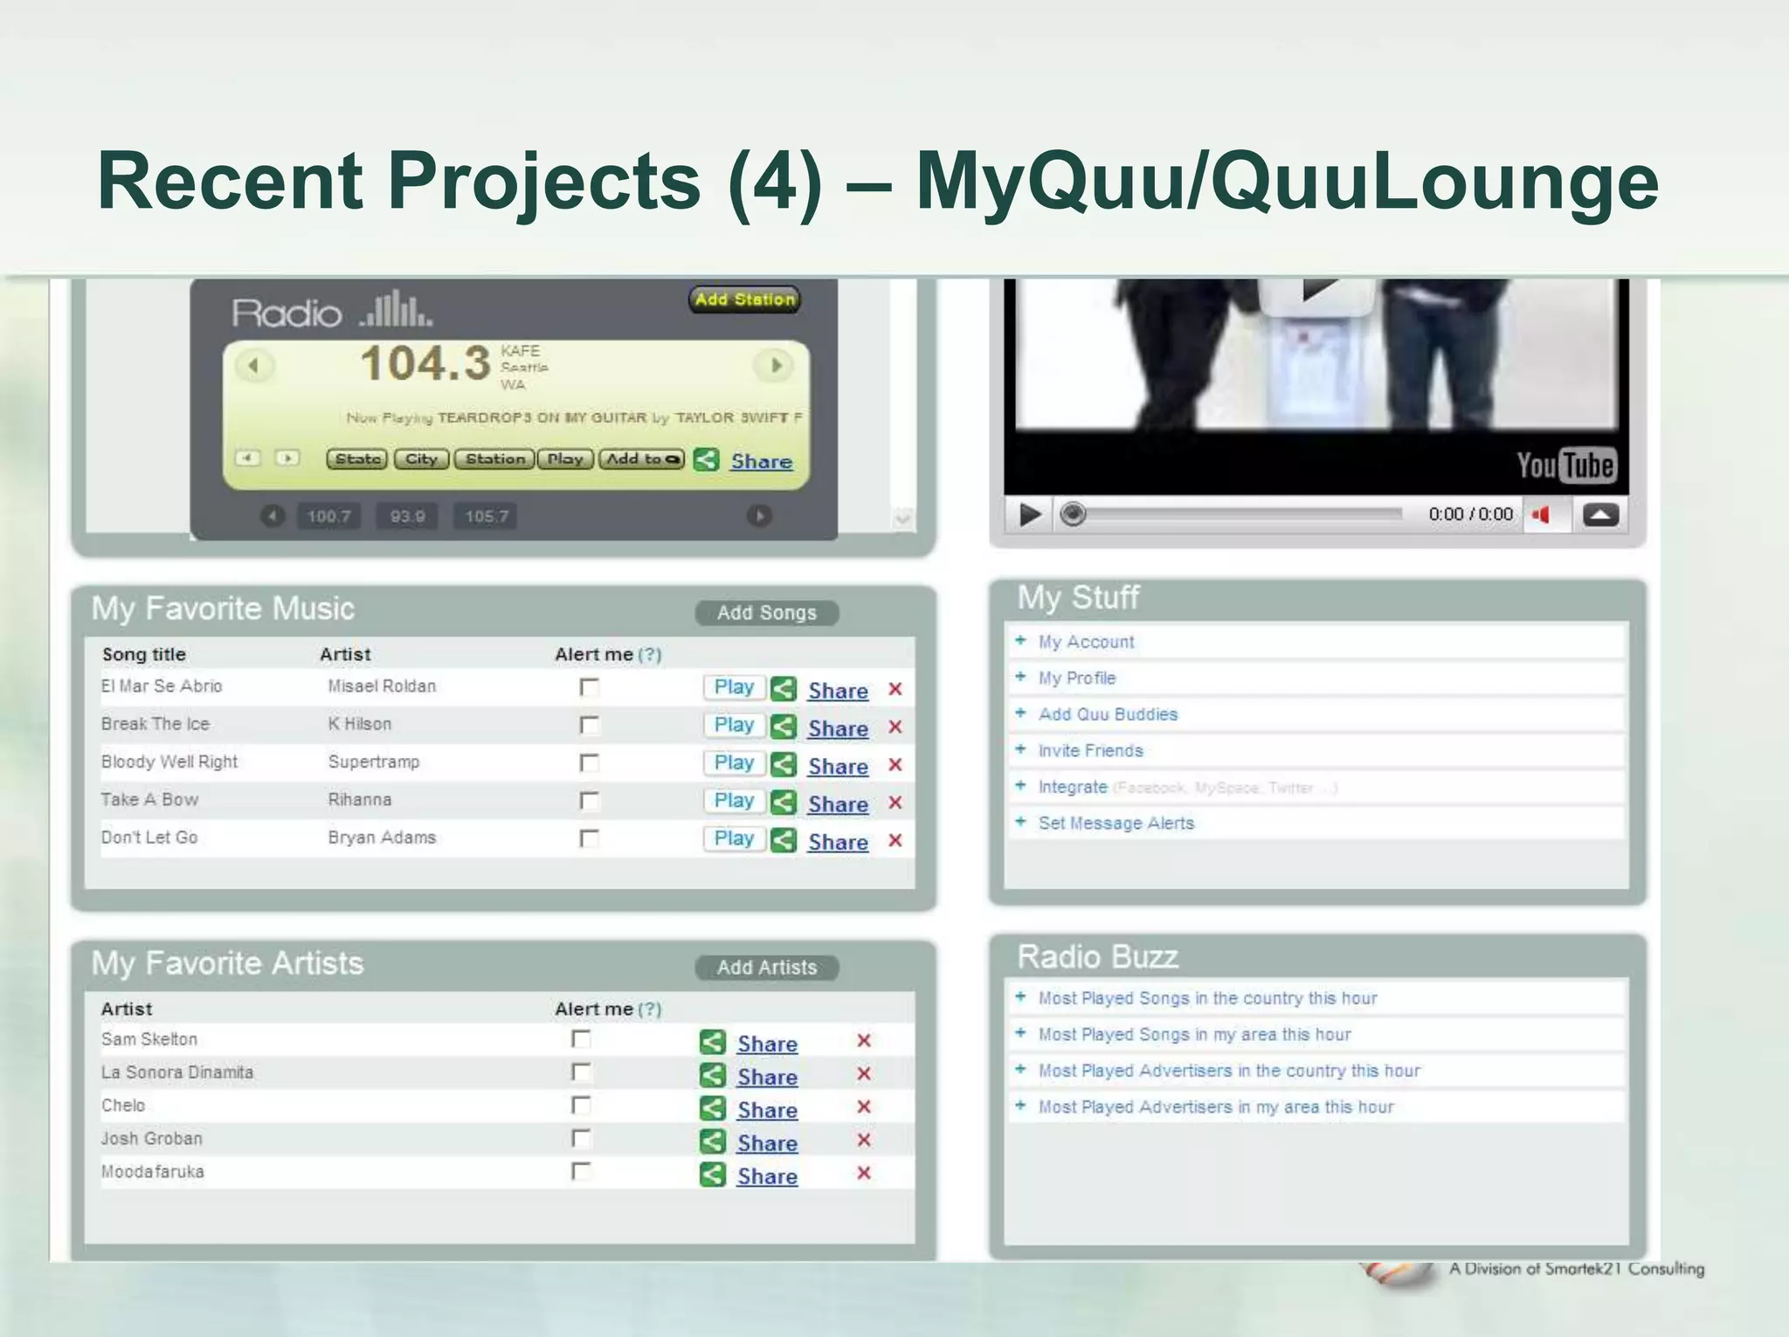Click green share icon beside Sam Skelton

713,1042
